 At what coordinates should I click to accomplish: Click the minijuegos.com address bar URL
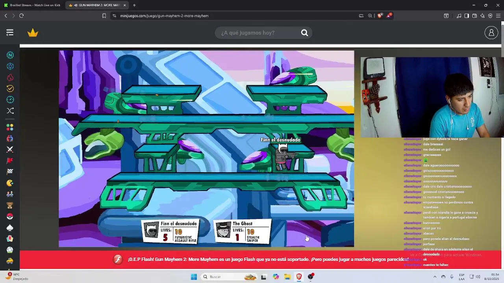click(164, 16)
